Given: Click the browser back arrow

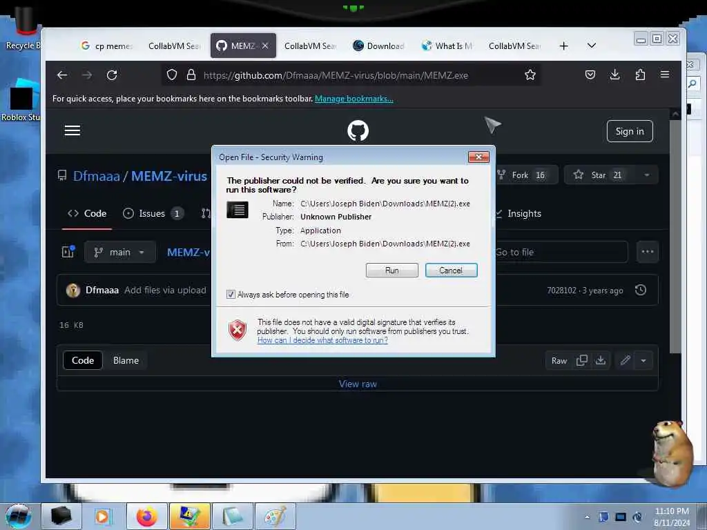Looking at the screenshot, I should (61, 75).
